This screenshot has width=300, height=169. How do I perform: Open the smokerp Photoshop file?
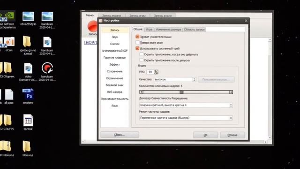pyautogui.click(x=28, y=96)
